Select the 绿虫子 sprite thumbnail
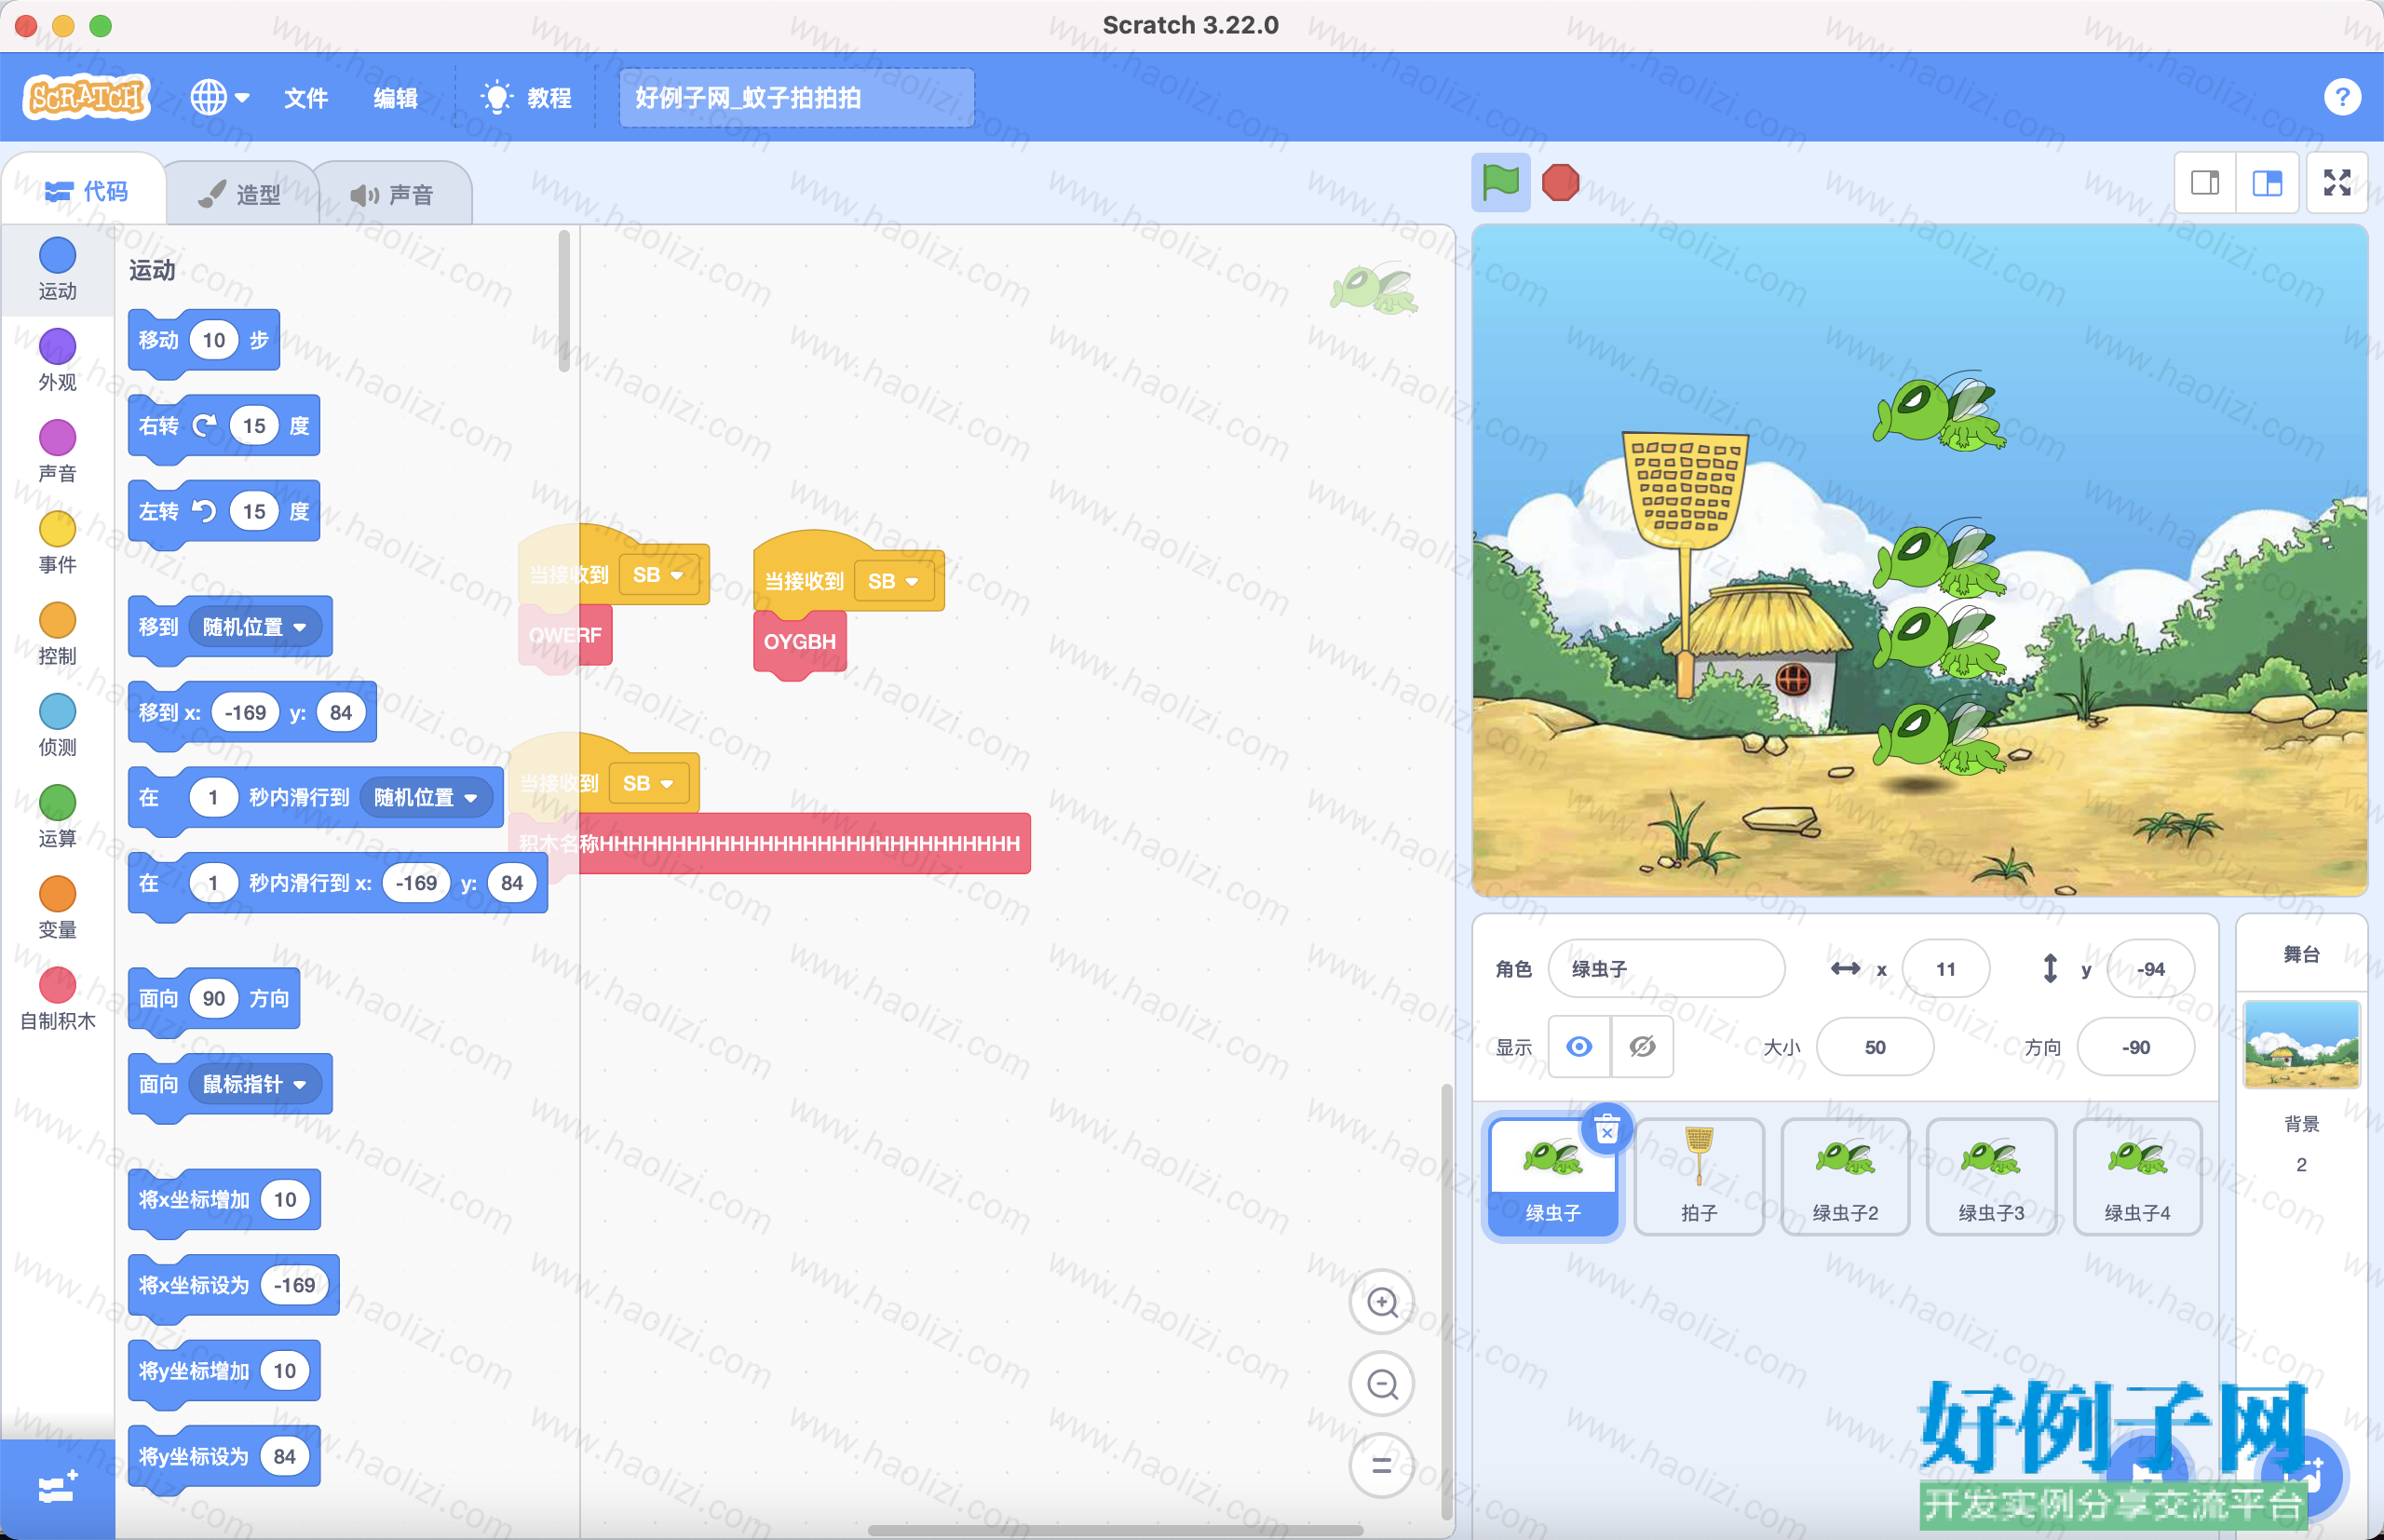The width and height of the screenshot is (2384, 1540). coord(1552,1177)
